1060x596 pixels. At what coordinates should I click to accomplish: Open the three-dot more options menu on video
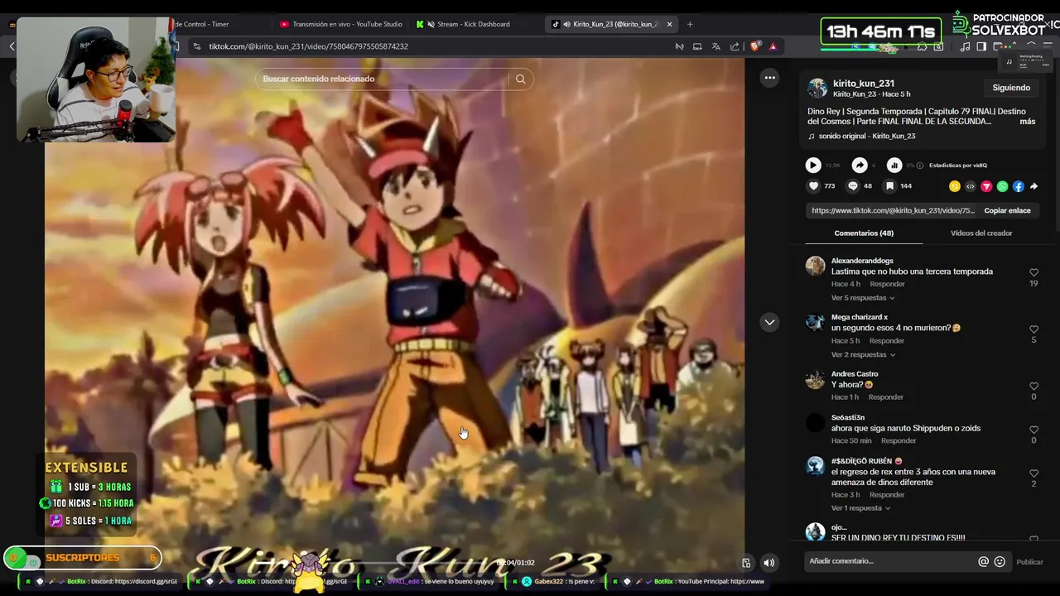770,78
